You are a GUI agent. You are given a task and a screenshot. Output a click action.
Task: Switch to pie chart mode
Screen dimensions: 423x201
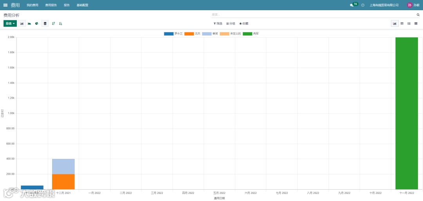pyautogui.click(x=37, y=24)
